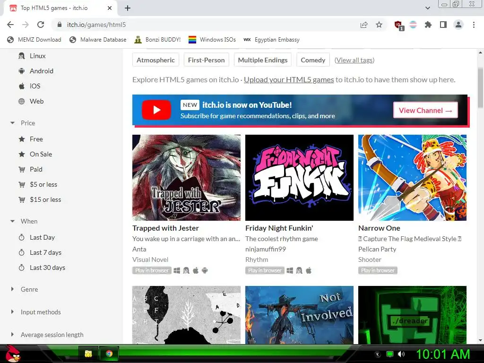Image resolution: width=484 pixels, height=363 pixels.
Task: Select the First-Person tag
Action: coord(206,60)
